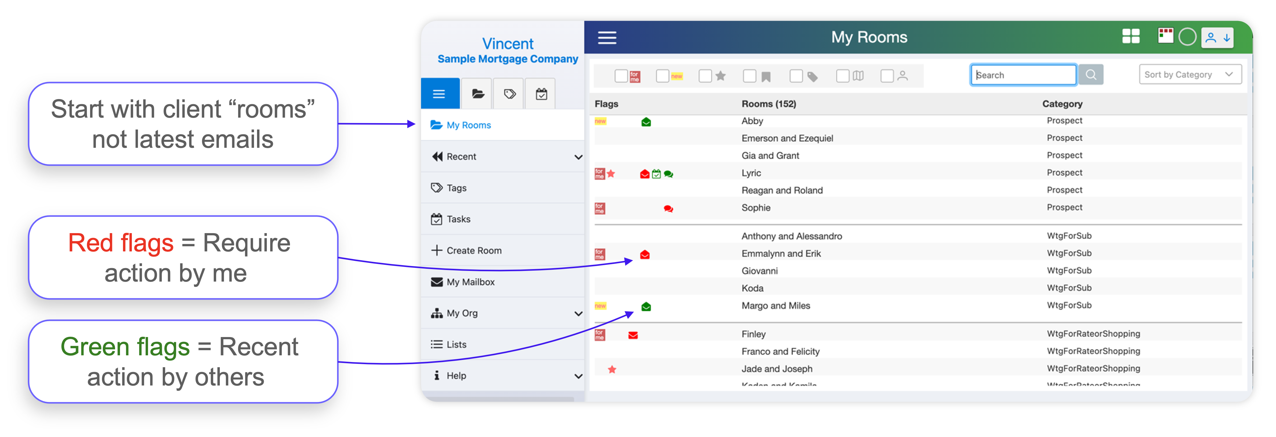Click the red chat bubble flag for Sophie
Screen dimensions: 1276x437
click(668, 209)
